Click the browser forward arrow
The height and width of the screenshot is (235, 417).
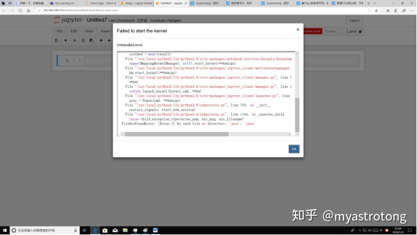click(x=12, y=11)
